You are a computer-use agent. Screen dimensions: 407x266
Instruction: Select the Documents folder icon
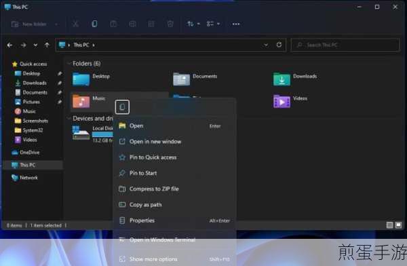coord(181,79)
